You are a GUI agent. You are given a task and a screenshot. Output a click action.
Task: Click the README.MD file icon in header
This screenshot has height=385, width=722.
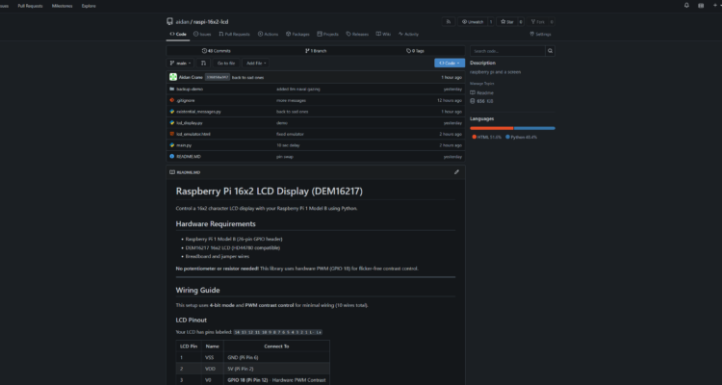click(171, 172)
